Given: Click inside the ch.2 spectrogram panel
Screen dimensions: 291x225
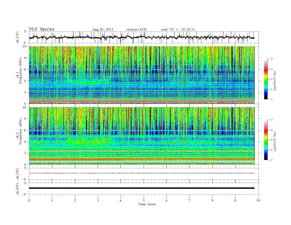Looking at the screenshot, I should [142, 136].
